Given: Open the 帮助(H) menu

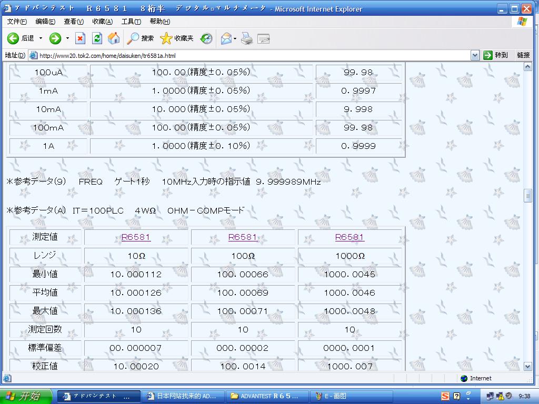Looking at the screenshot, I should pyautogui.click(x=160, y=22).
